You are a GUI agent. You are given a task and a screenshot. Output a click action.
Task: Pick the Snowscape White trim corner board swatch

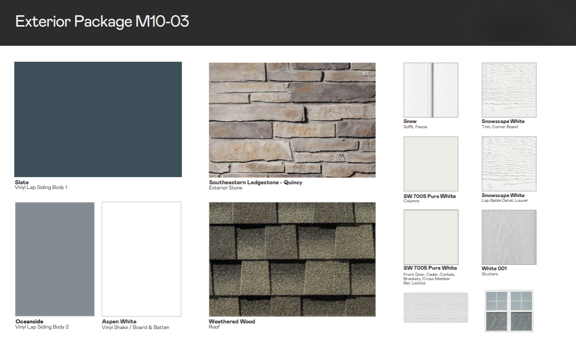coord(509,90)
